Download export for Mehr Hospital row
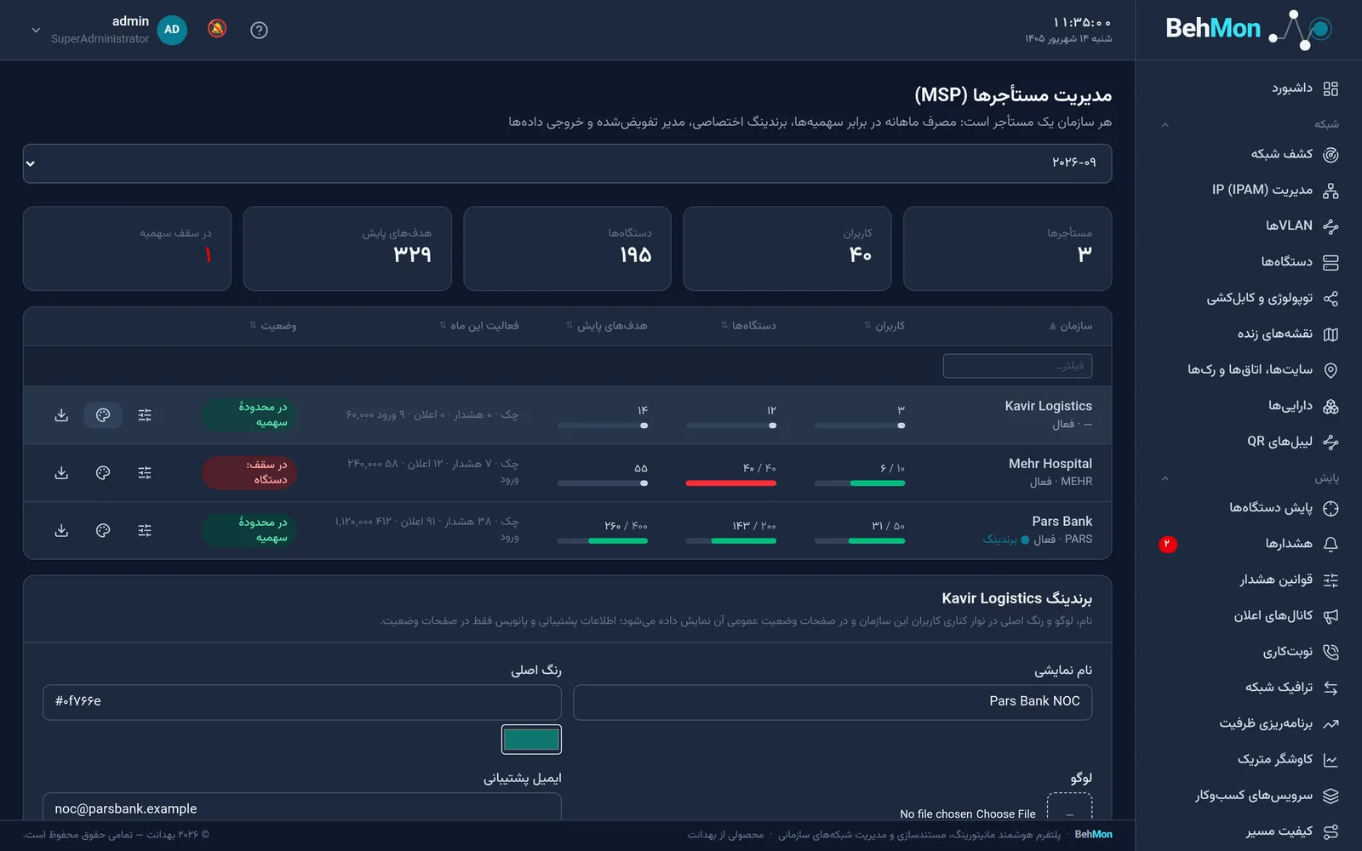 click(x=61, y=473)
